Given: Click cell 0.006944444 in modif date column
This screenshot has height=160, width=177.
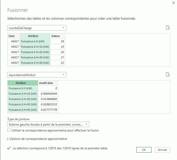Looking at the screenshot, I should tap(48, 94).
